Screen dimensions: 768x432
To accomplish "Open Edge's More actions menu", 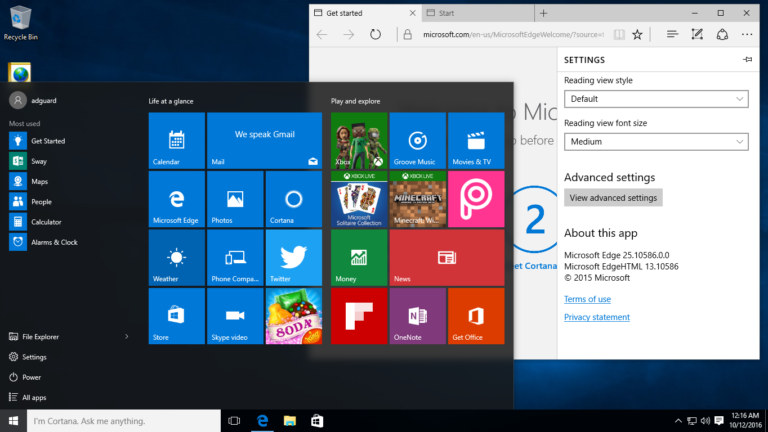I will click(x=747, y=34).
